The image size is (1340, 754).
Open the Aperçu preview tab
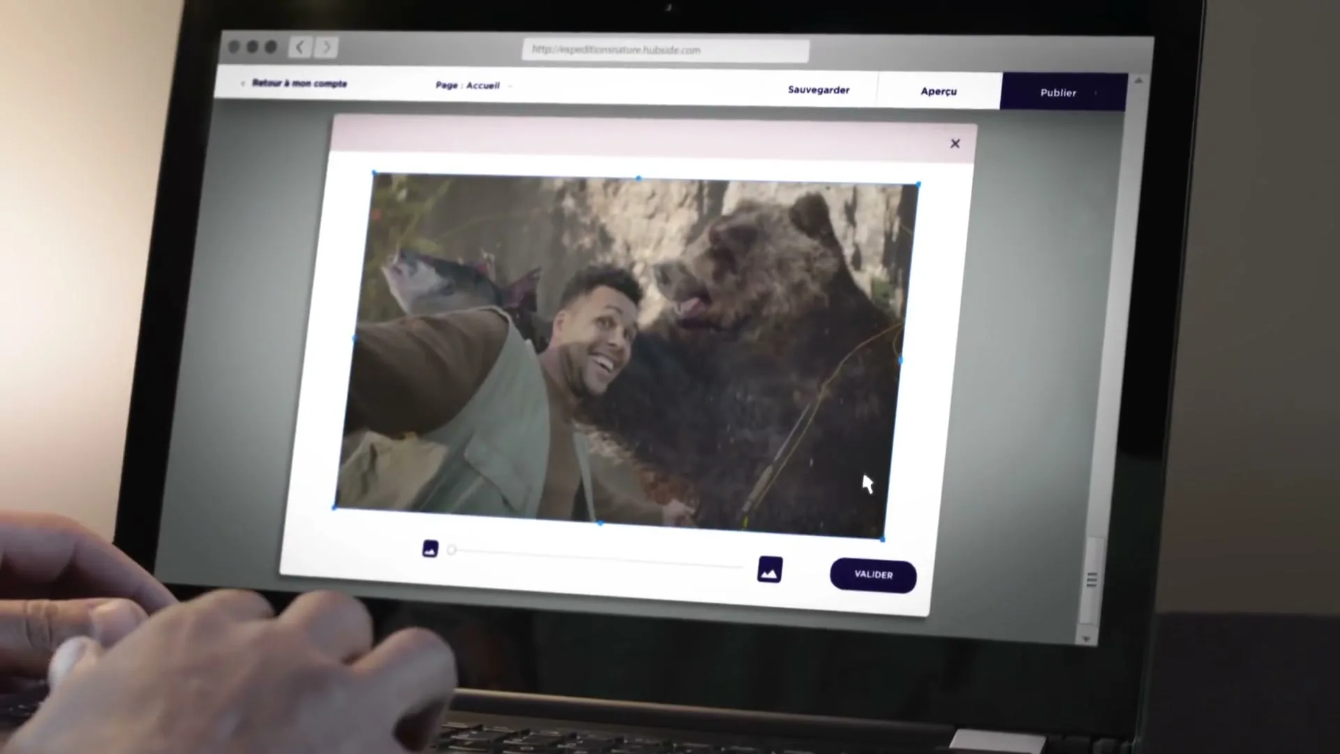939,91
